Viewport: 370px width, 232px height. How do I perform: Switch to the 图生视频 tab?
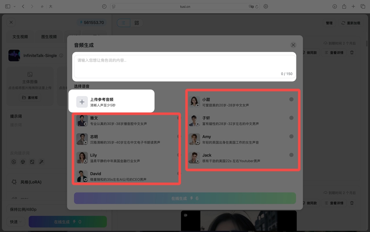[49, 37]
